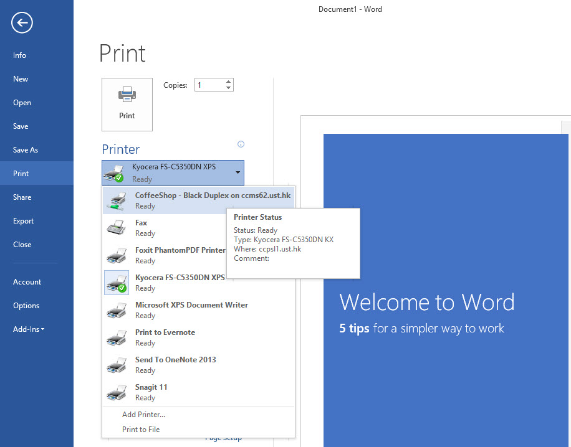Decrease copies with down spinner arrow
Viewport: 571px width, 447px height.
229,88
